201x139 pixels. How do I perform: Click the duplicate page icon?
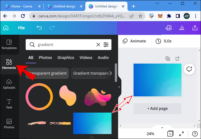(167, 58)
